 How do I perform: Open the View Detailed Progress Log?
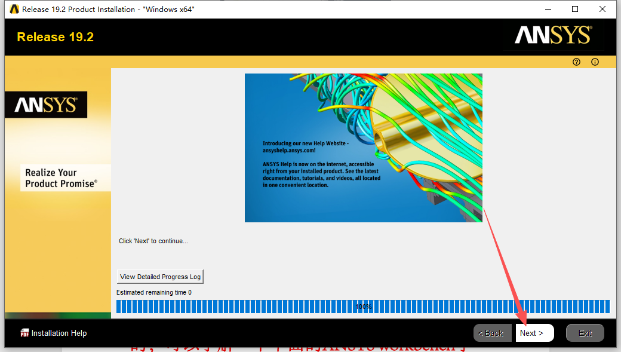pyautogui.click(x=159, y=277)
